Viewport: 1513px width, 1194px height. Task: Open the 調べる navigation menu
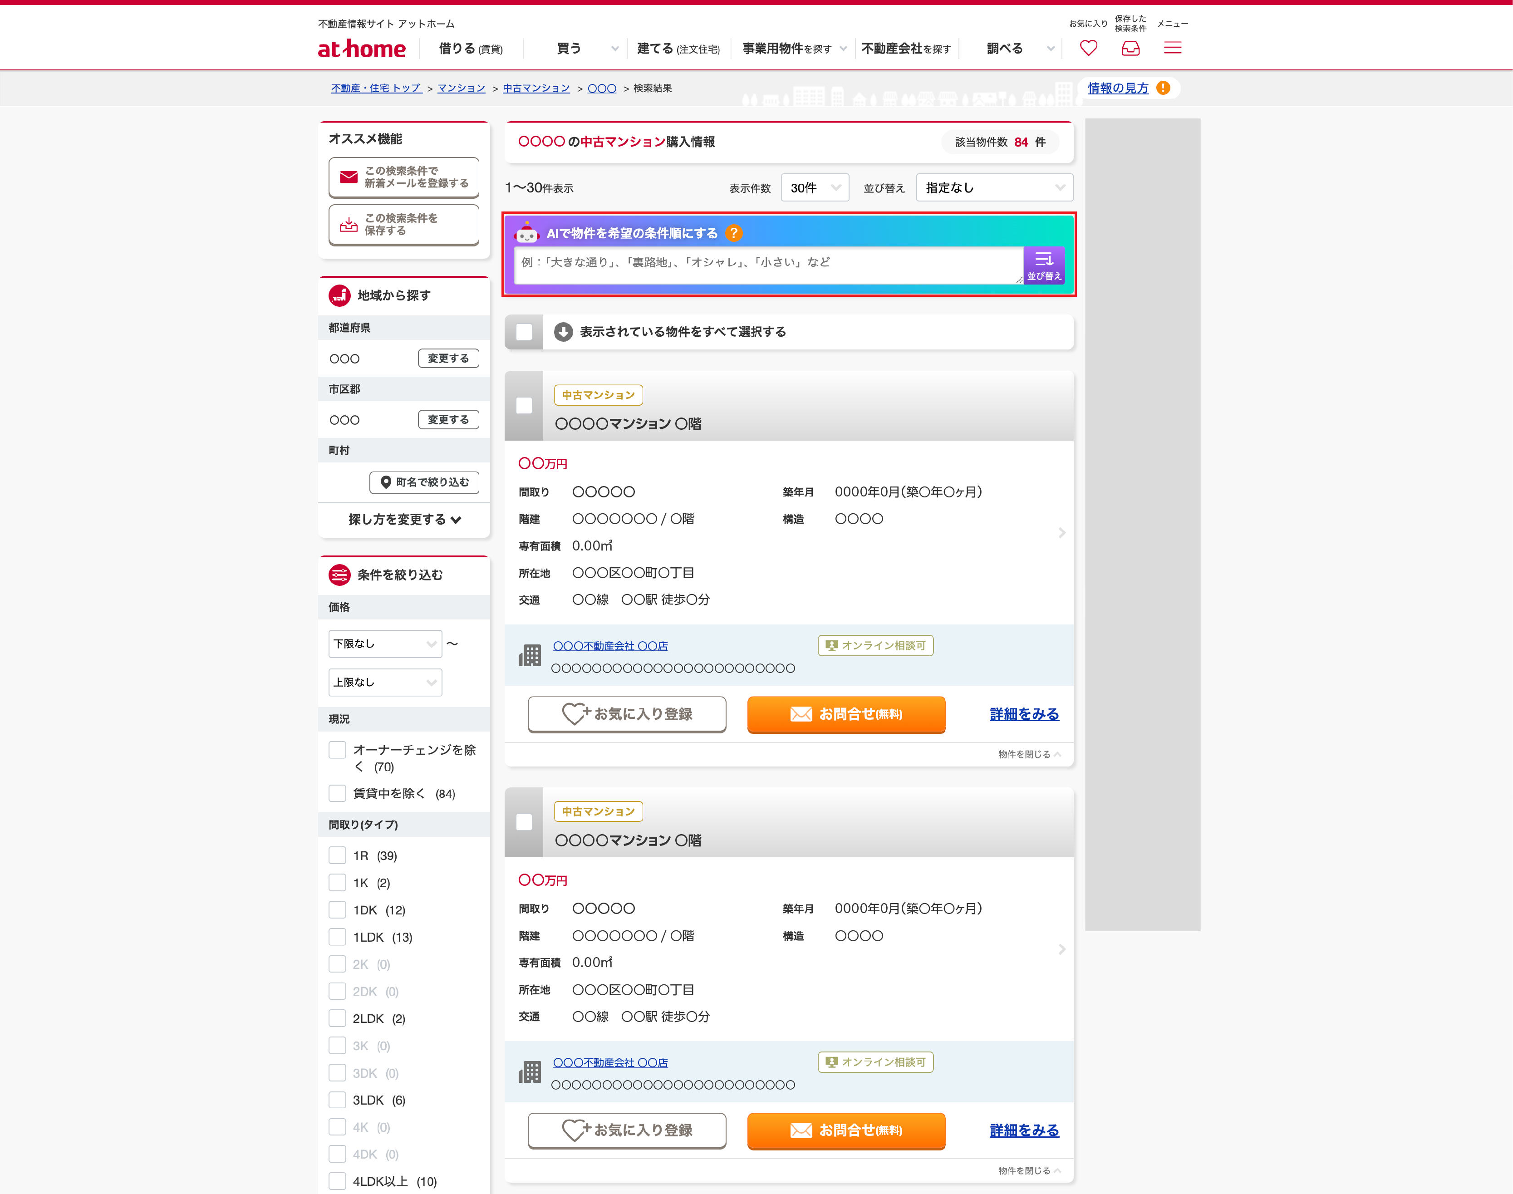pos(1004,48)
